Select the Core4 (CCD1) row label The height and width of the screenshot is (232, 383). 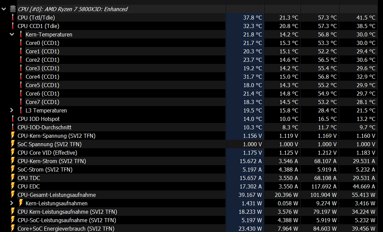pyautogui.click(x=43, y=77)
